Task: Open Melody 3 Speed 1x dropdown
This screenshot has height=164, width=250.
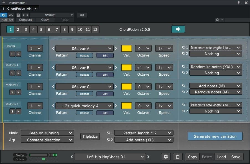Action: coord(164,106)
